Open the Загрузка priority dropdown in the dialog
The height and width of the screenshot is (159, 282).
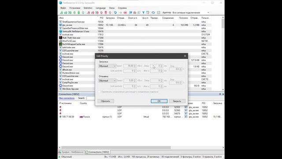pos(107,66)
